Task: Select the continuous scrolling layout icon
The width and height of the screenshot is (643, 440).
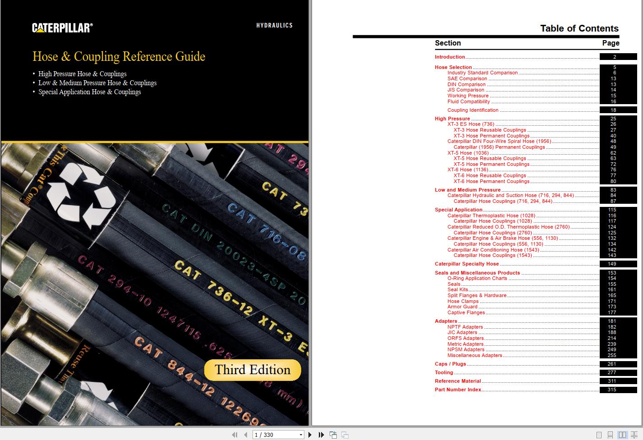Action: (610, 435)
